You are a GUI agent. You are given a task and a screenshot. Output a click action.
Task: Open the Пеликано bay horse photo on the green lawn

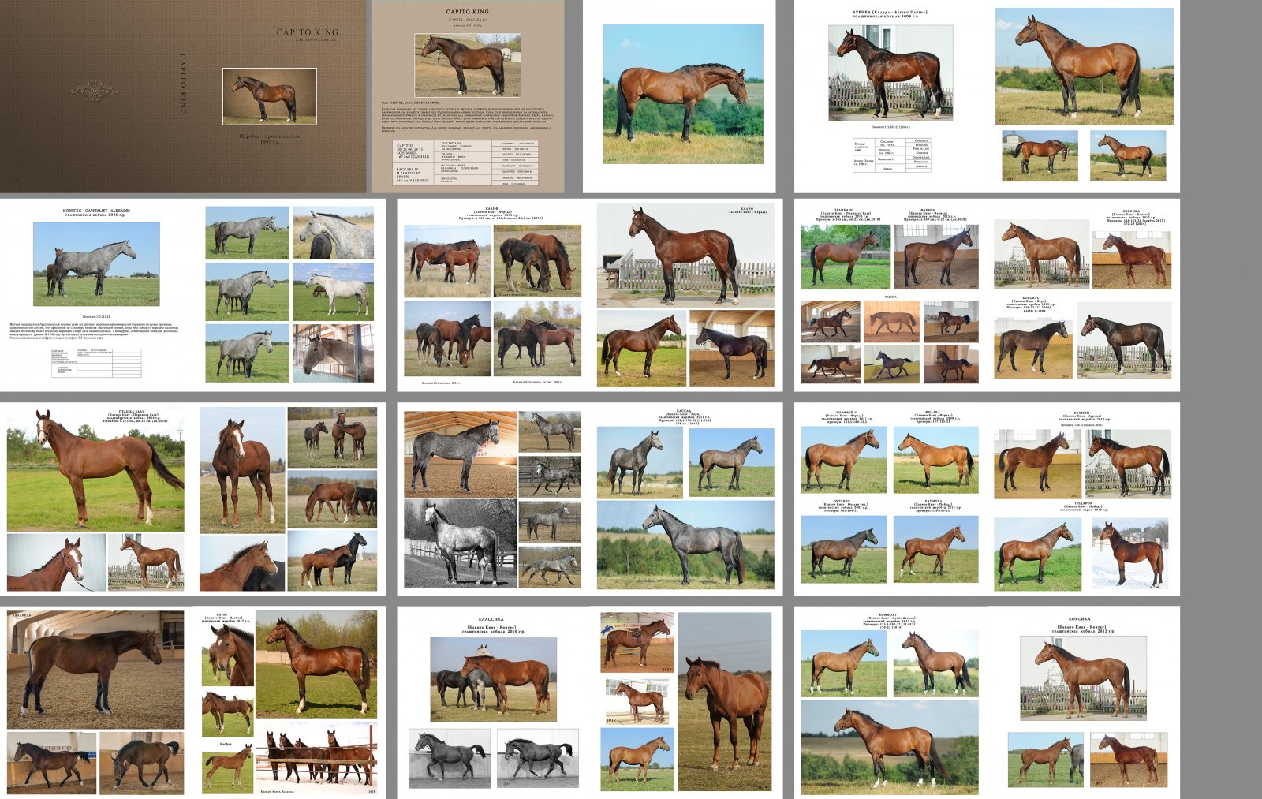coord(845,257)
